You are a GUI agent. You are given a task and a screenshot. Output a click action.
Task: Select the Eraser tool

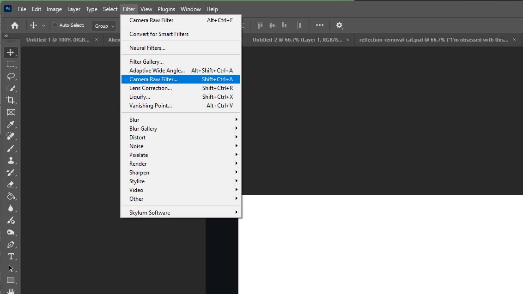click(x=11, y=184)
